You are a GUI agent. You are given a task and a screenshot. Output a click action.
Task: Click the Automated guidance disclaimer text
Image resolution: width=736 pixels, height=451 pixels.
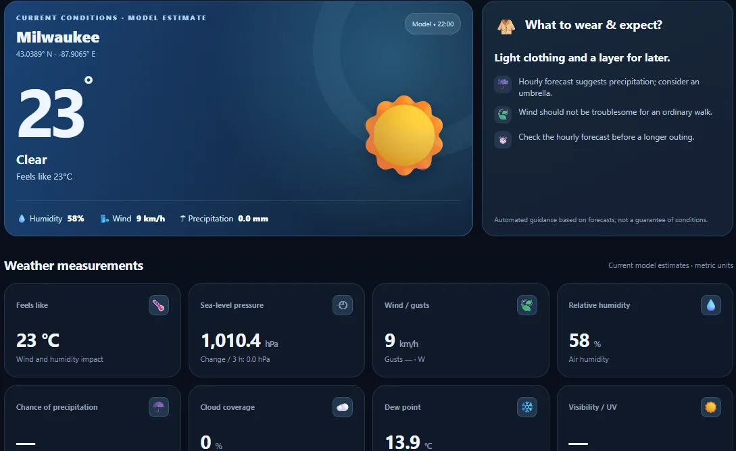pyautogui.click(x=601, y=220)
